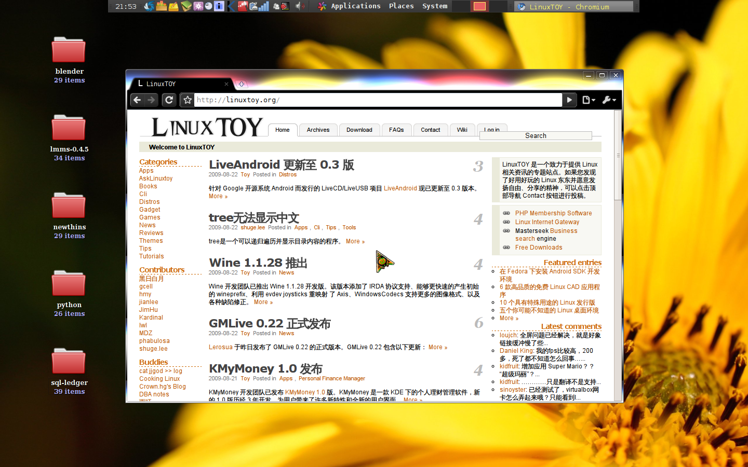Open the GMLive 0.22 正式发布 article
This screenshot has width=748, height=467.
[270, 324]
